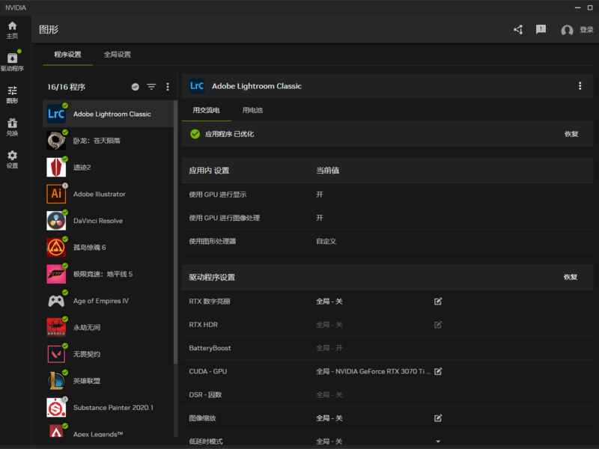Click the Substance Painter app icon
This screenshot has width=599, height=449.
[x=56, y=408]
